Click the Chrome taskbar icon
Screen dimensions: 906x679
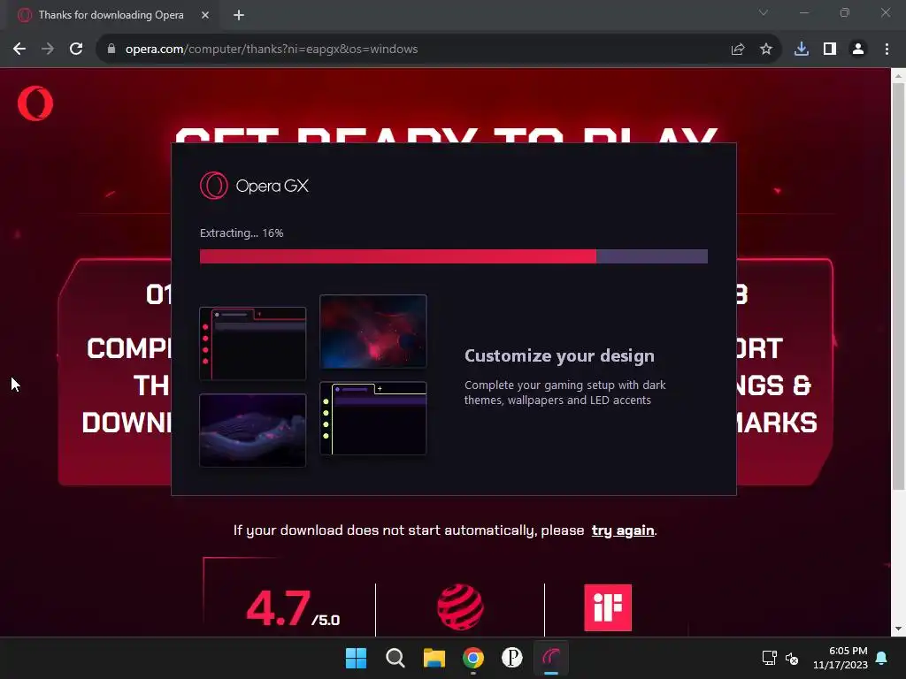click(x=473, y=658)
